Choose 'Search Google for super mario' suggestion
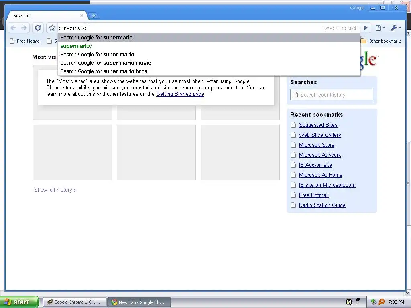This screenshot has width=411, height=308. coord(209,54)
